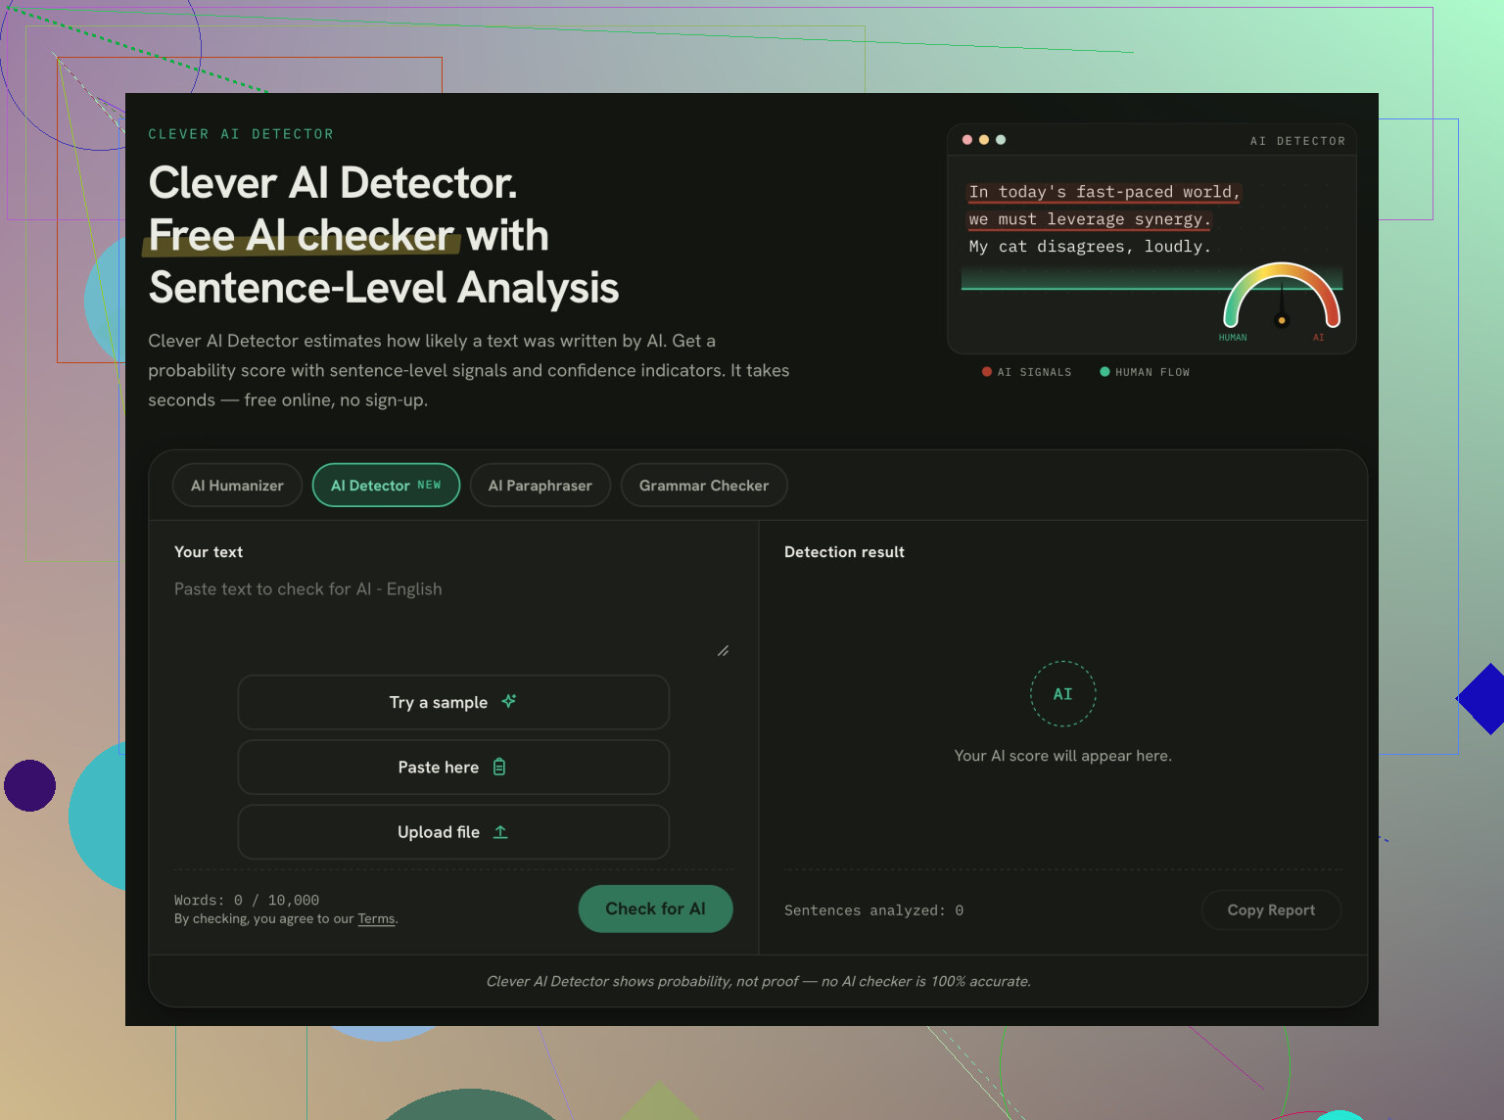Click the sparkle icon beside Try a sample
Screen dimensions: 1504x1120
click(509, 701)
